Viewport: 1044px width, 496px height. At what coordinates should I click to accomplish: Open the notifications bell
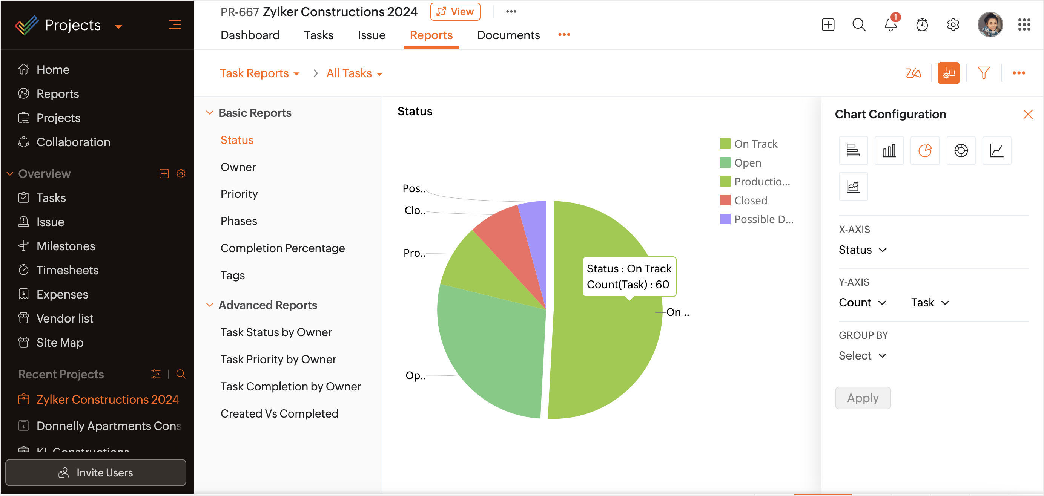click(890, 25)
